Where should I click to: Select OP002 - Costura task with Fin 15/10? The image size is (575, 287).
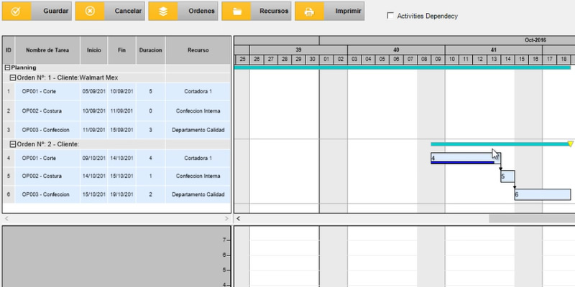pos(41,176)
